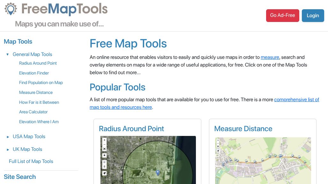Click the Go Ad-Free button
328x184 pixels.
(283, 15)
